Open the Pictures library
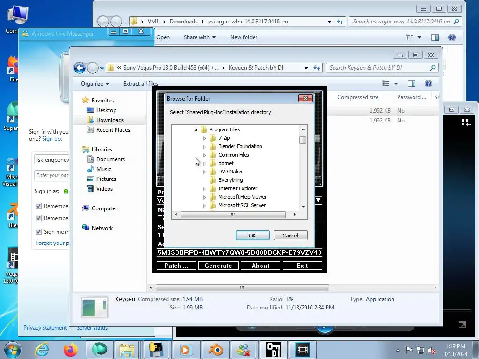Viewport: 479px width, 359px height. (x=106, y=179)
